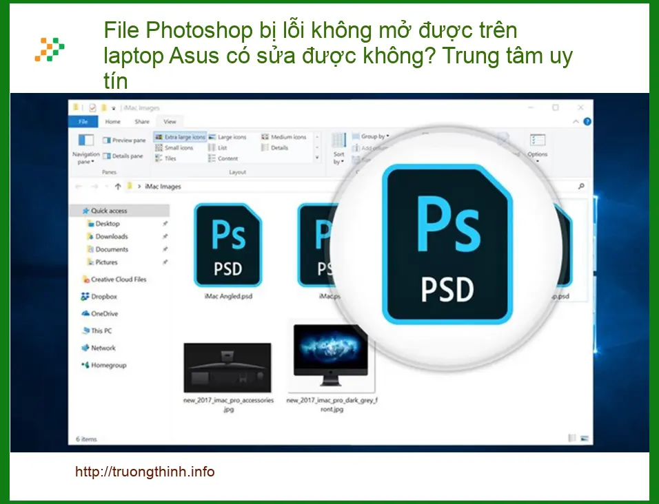
Task: Open the Group by dropdown
Action: tap(371, 136)
